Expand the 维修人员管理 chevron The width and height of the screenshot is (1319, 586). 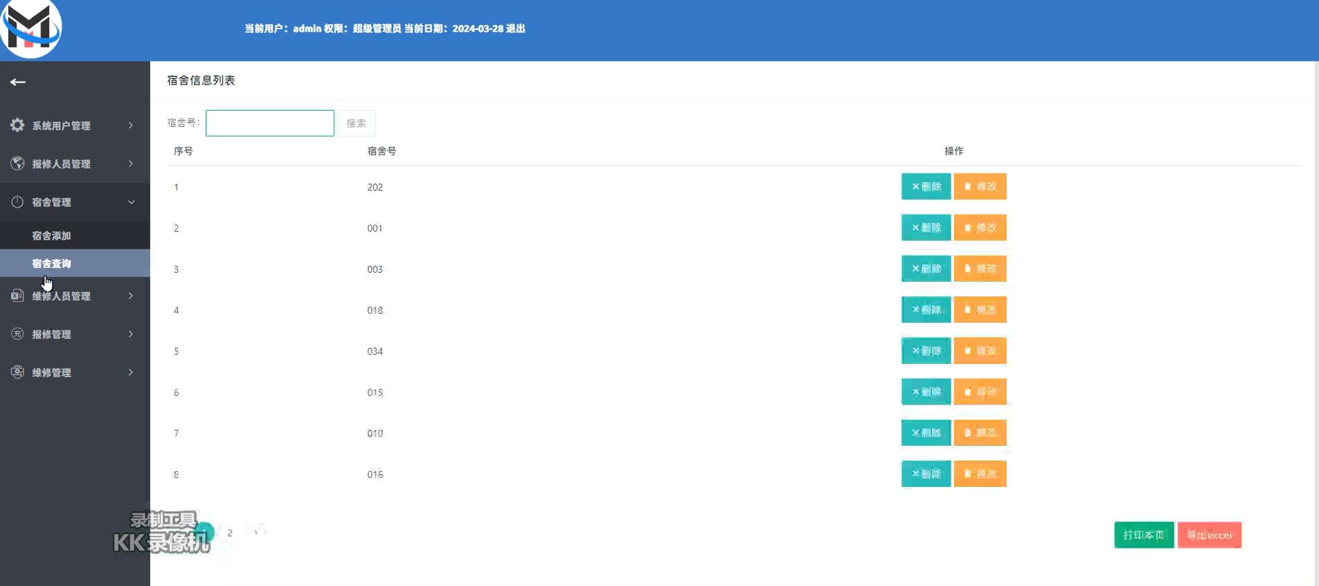coord(131,296)
